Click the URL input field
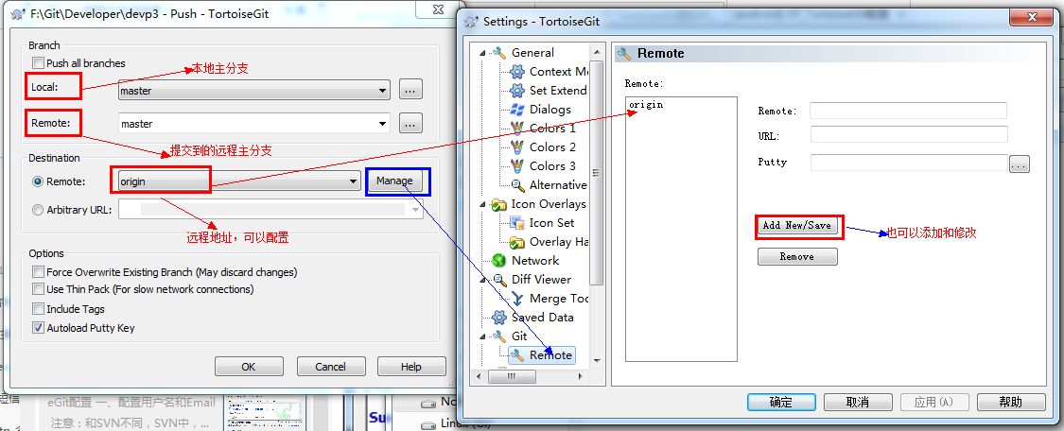 point(909,134)
